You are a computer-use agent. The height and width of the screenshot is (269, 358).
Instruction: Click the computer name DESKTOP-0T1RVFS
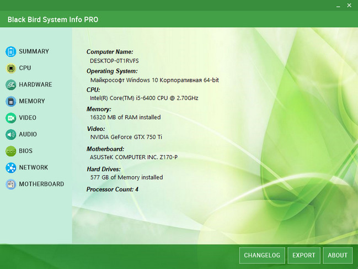tap(114, 61)
